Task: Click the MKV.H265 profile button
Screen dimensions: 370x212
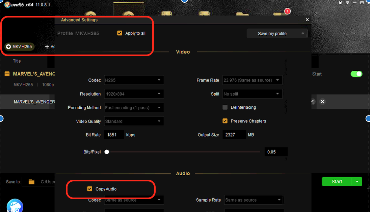Action: point(19,46)
